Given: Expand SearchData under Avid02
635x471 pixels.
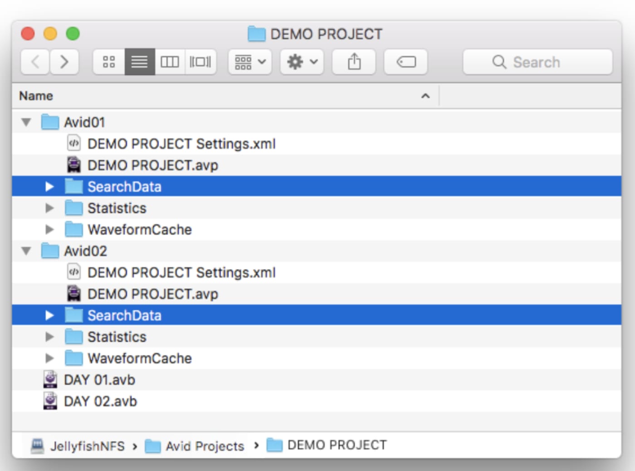Looking at the screenshot, I should (x=49, y=315).
